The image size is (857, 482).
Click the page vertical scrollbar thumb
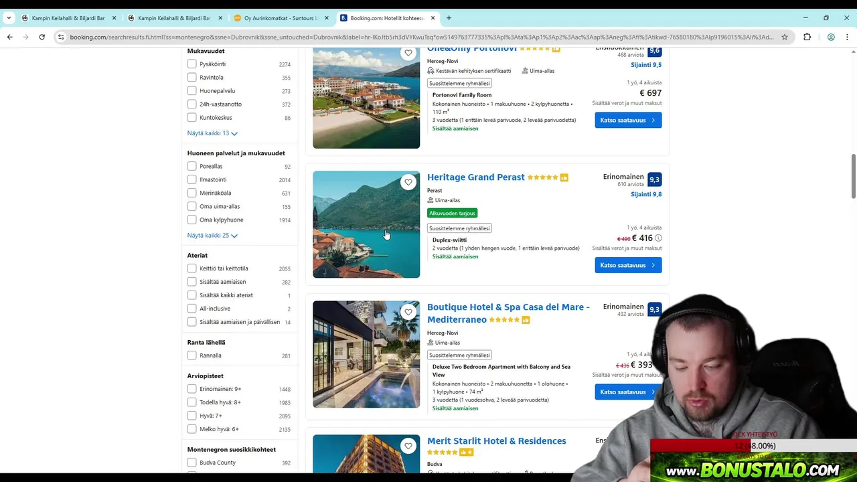854,176
